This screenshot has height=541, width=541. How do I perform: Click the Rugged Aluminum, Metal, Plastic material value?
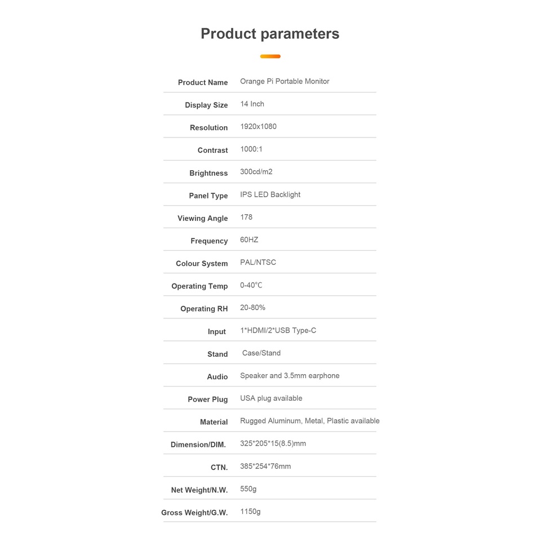click(x=309, y=421)
